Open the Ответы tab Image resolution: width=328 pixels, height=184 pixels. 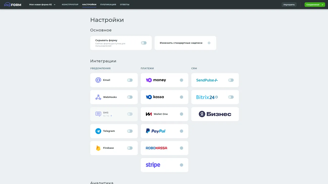tap(125, 5)
